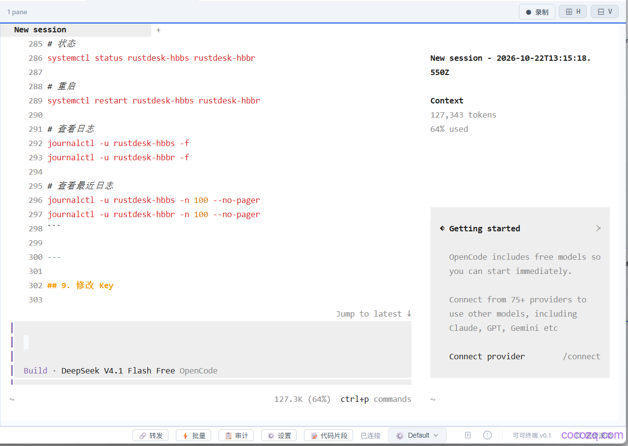
Task: Close the Getting started panel
Action: tap(598, 228)
